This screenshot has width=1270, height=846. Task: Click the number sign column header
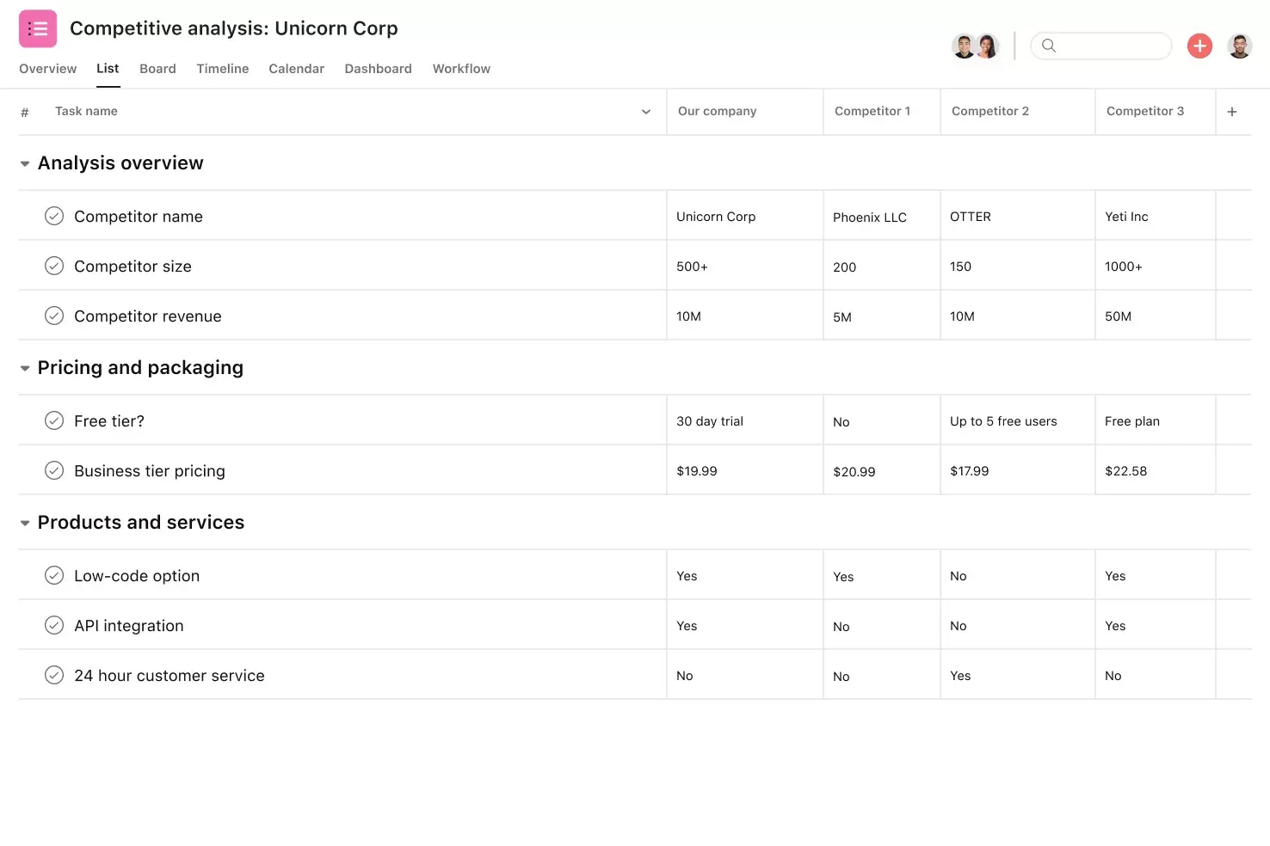click(24, 111)
